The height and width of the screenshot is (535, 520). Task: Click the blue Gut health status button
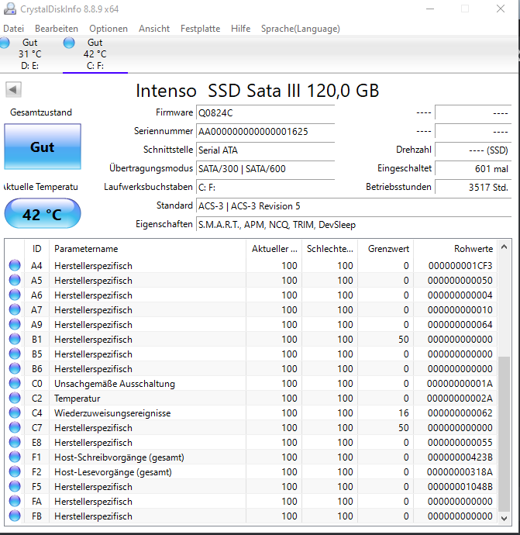[43, 147]
